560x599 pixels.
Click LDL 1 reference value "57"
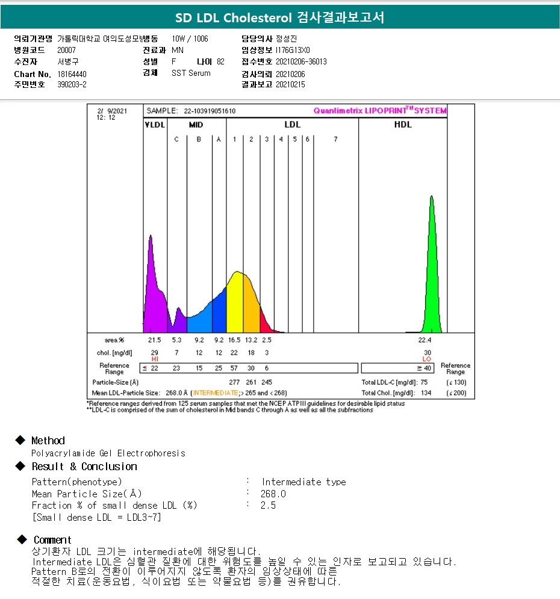tap(234, 368)
